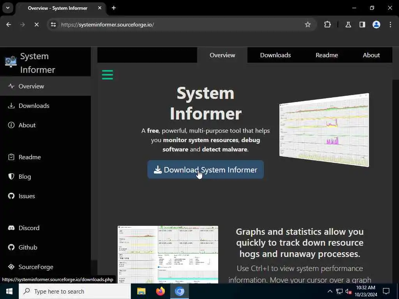Switch to the About top navigation tab
The image size is (399, 299).
(371, 55)
